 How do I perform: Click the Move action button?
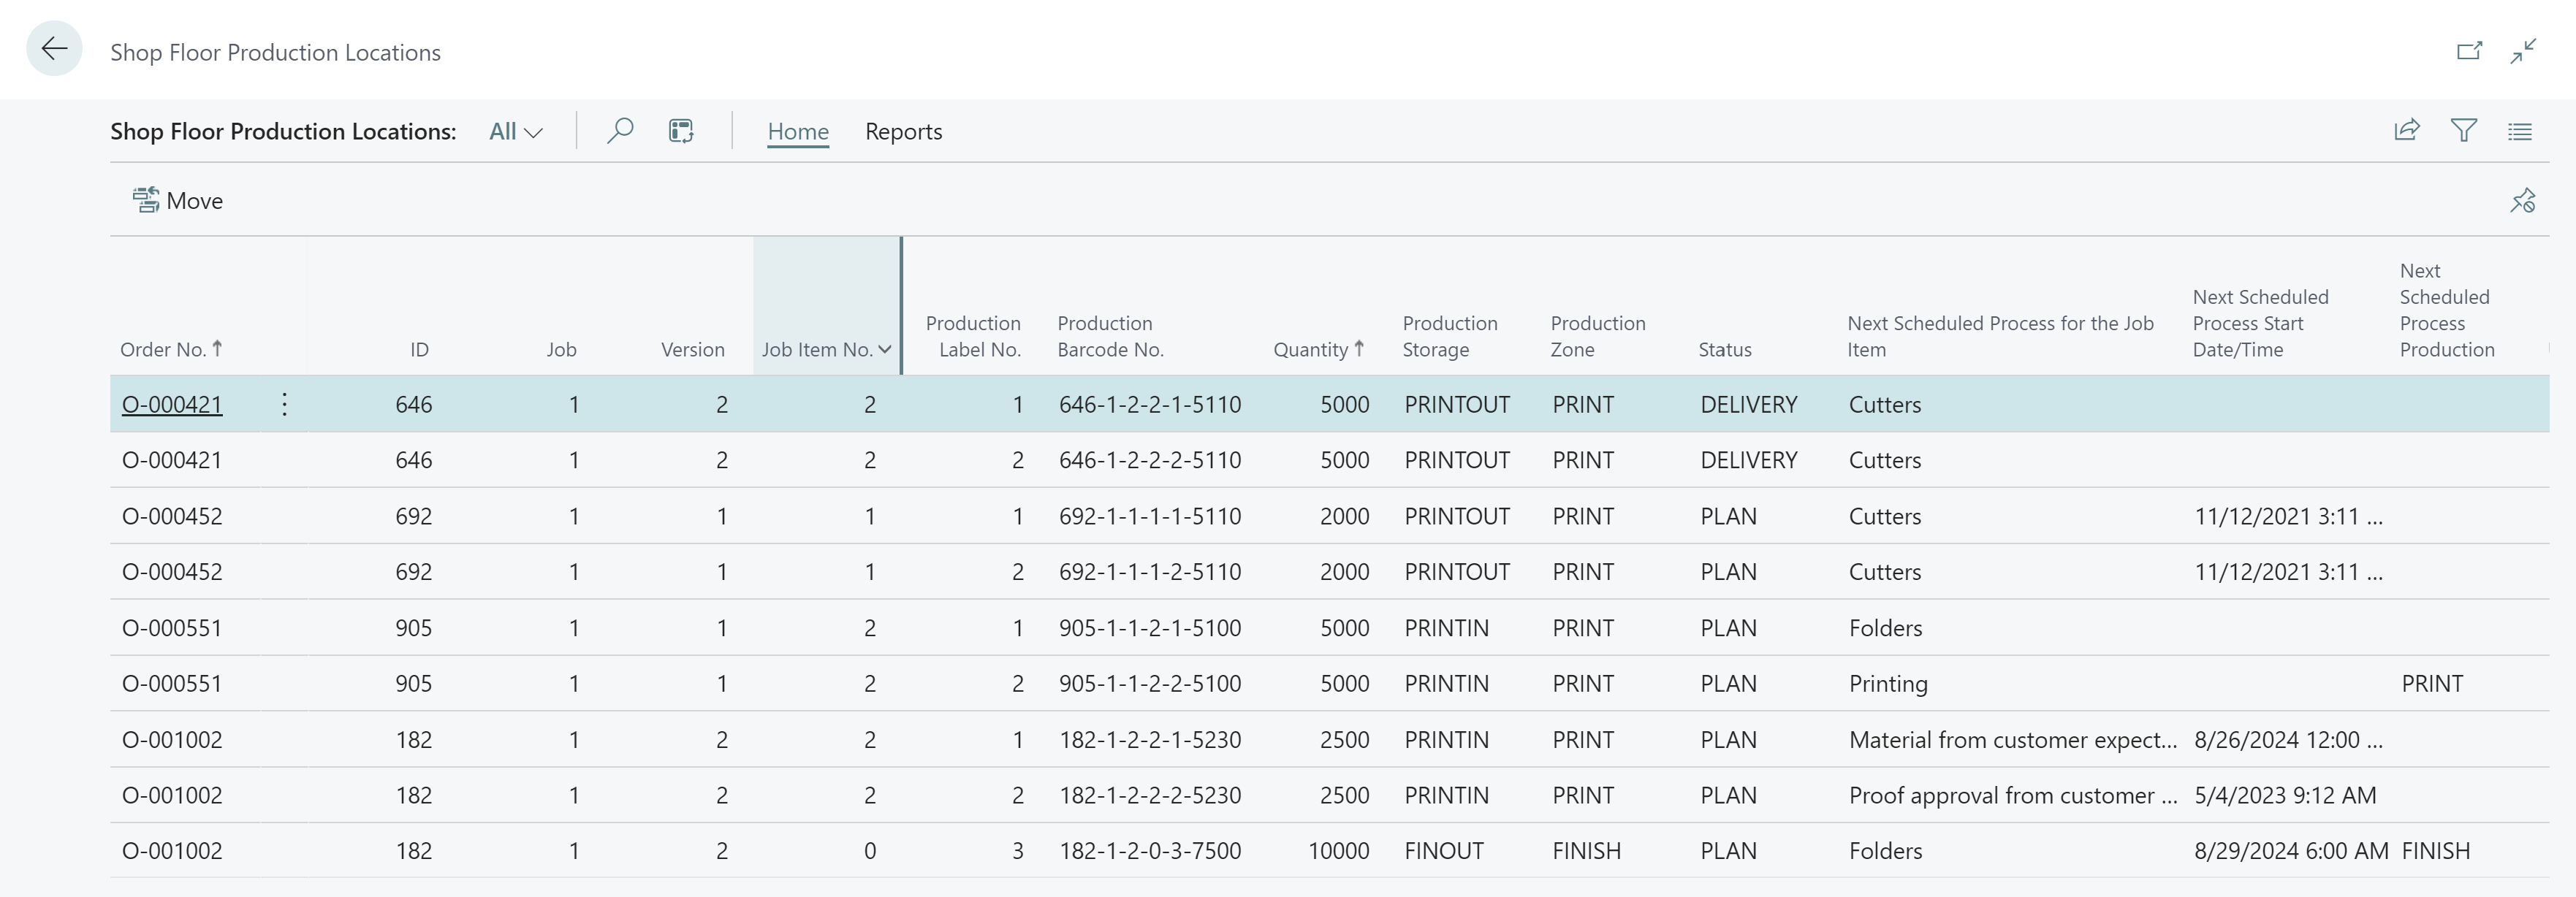[x=178, y=201]
